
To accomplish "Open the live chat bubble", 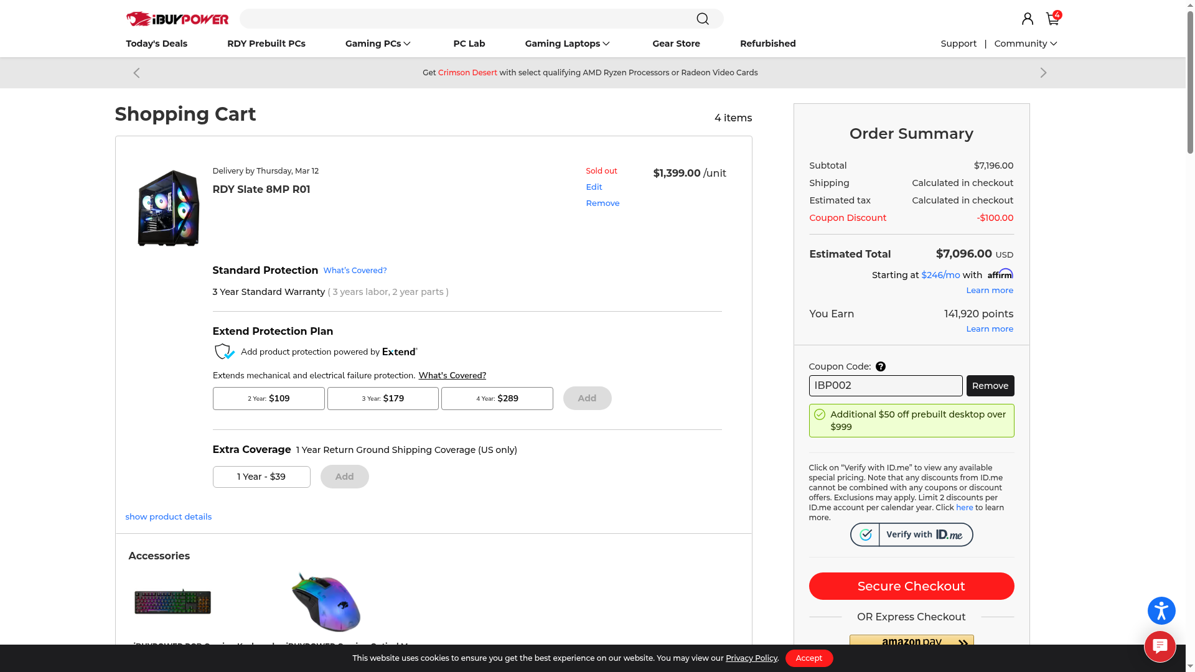I will [1160, 646].
